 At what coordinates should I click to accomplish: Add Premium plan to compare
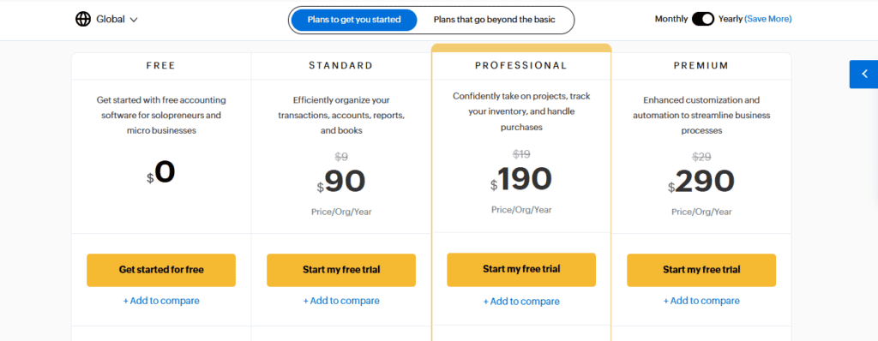click(701, 301)
